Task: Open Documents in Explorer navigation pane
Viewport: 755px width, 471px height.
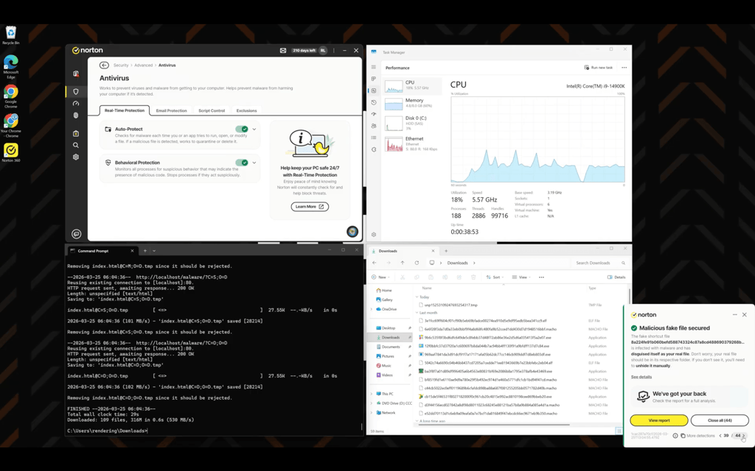Action: [391, 347]
